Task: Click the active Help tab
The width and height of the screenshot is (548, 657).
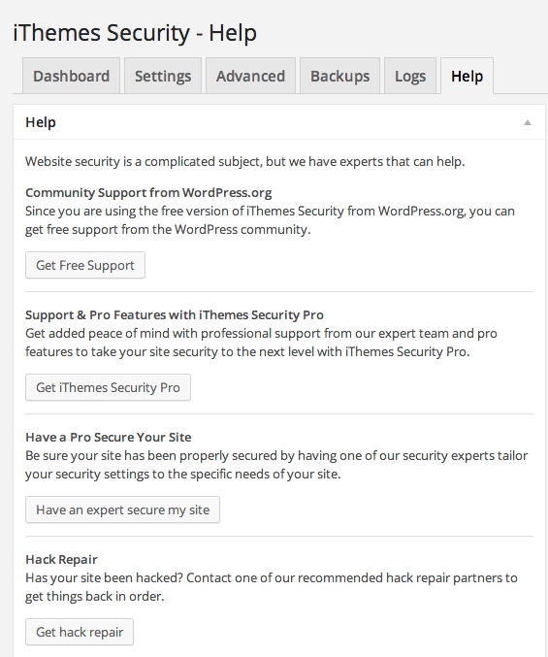Action: 467,76
